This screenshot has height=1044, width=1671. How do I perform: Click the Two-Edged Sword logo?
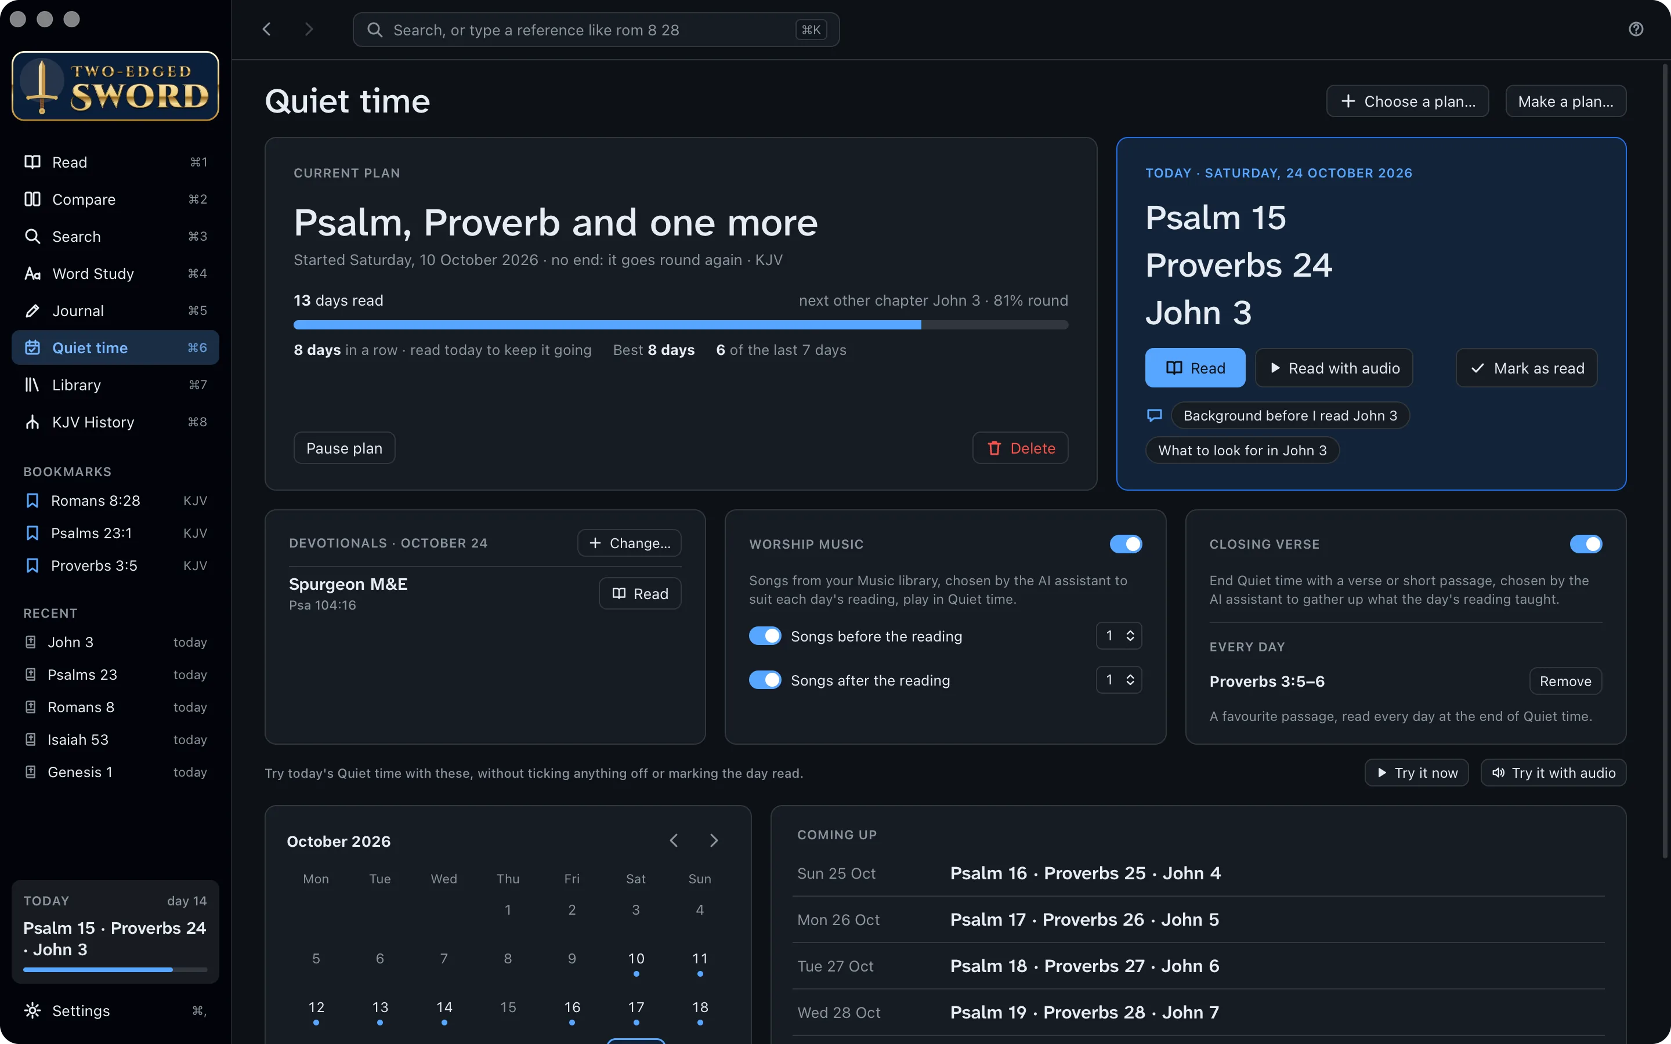click(115, 86)
